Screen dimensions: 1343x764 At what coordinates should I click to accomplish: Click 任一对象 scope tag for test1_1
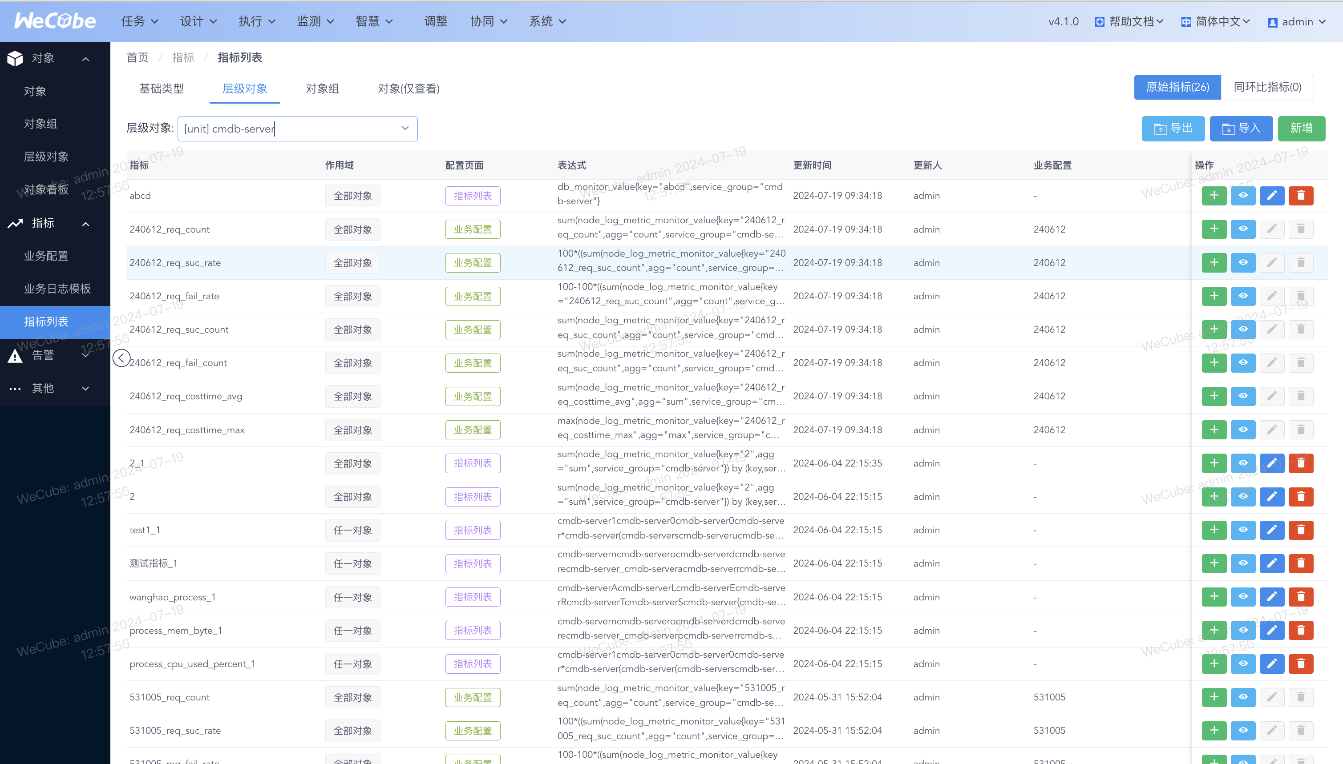point(353,530)
